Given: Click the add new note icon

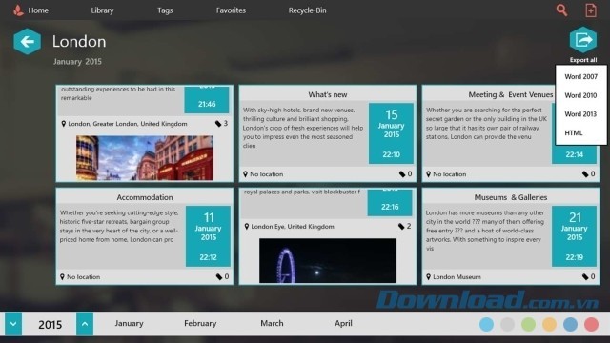Looking at the screenshot, I should tap(591, 10).
